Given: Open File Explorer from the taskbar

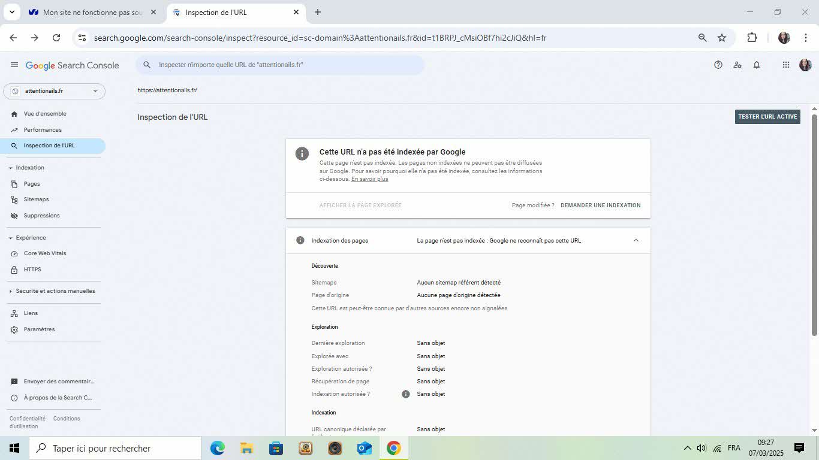Looking at the screenshot, I should coord(247,448).
